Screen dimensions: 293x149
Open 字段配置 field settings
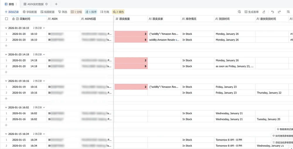tap(30, 12)
